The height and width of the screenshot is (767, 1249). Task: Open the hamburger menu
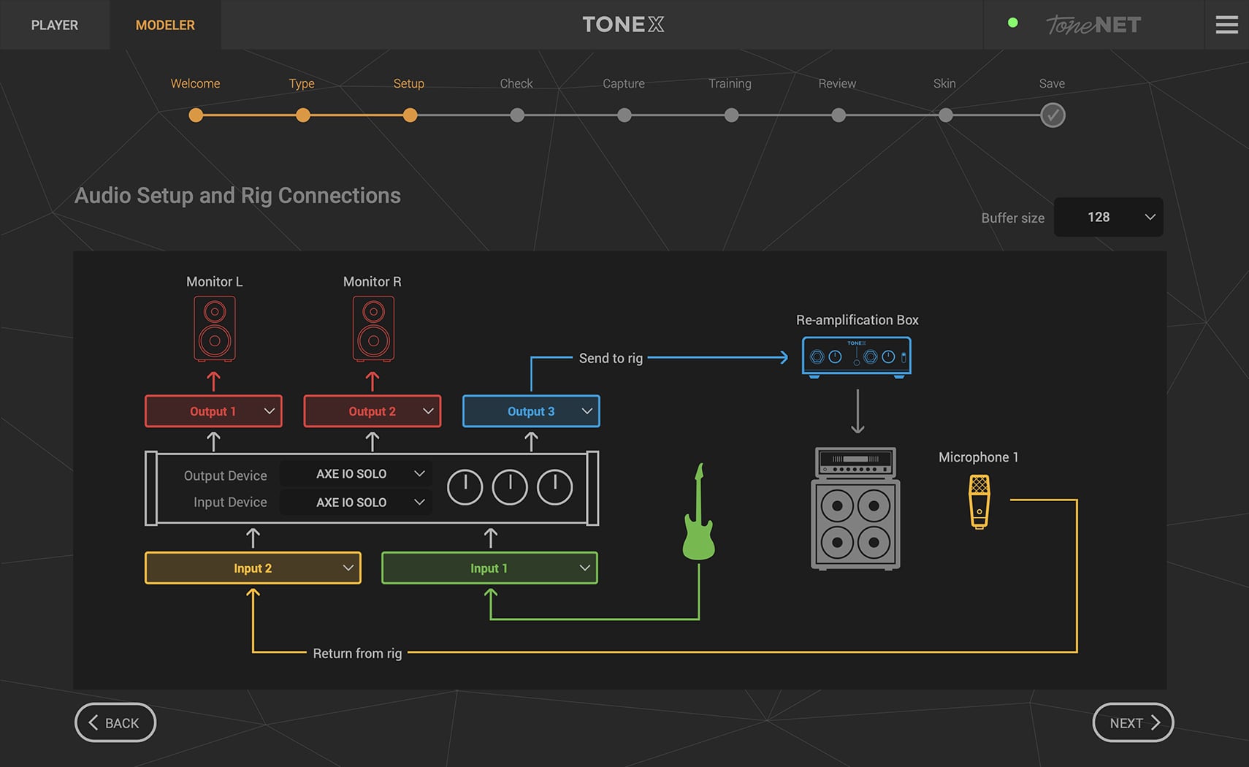[1226, 24]
